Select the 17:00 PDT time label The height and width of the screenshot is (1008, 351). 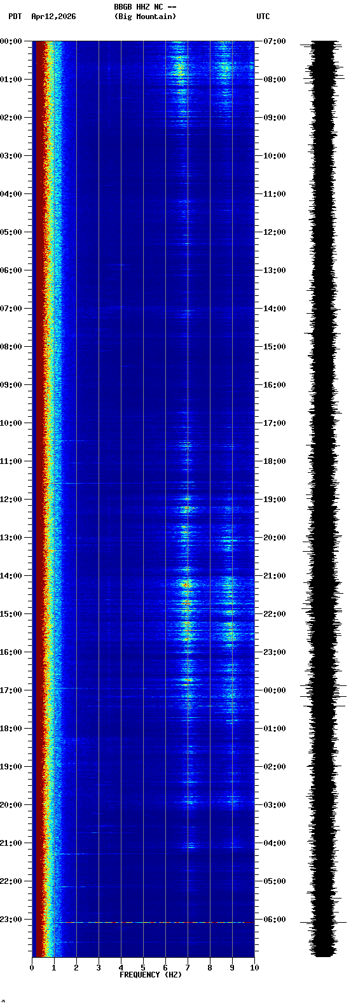click(11, 690)
